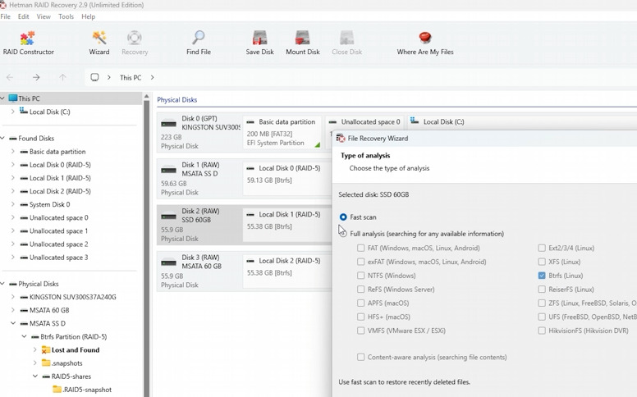Image resolution: width=637 pixels, height=397 pixels.
Task: Tick the APFS (macOS) checkbox
Action: click(360, 303)
